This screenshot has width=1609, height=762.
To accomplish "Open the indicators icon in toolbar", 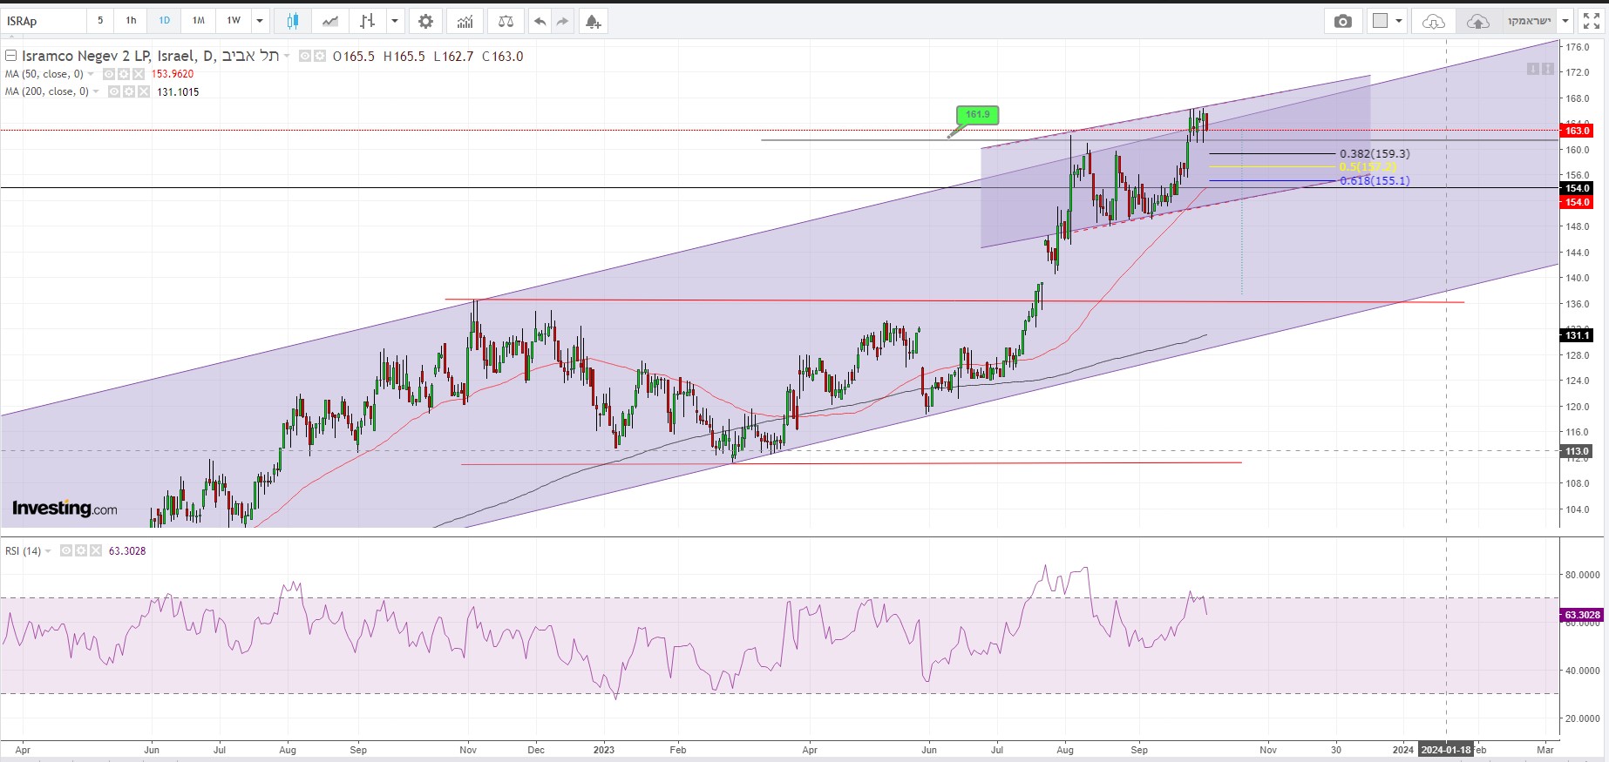I will coord(465,21).
